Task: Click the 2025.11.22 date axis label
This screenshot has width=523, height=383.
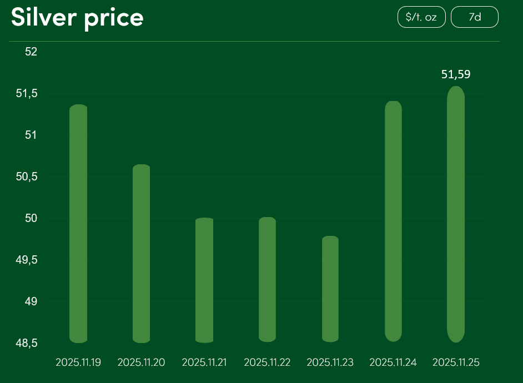Action: coord(267,362)
